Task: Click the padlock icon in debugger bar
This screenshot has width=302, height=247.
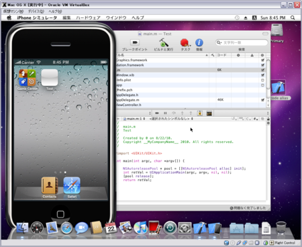Action: click(200, 113)
